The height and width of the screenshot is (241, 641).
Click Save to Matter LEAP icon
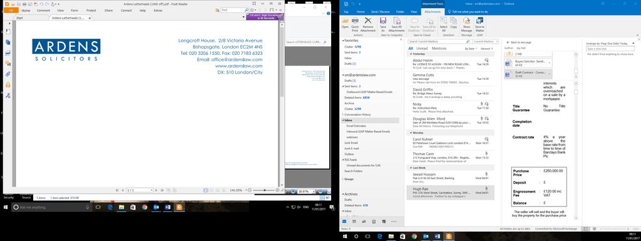(479, 24)
